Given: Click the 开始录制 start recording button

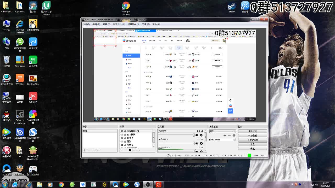Looking at the screenshot, I should point(253,136).
